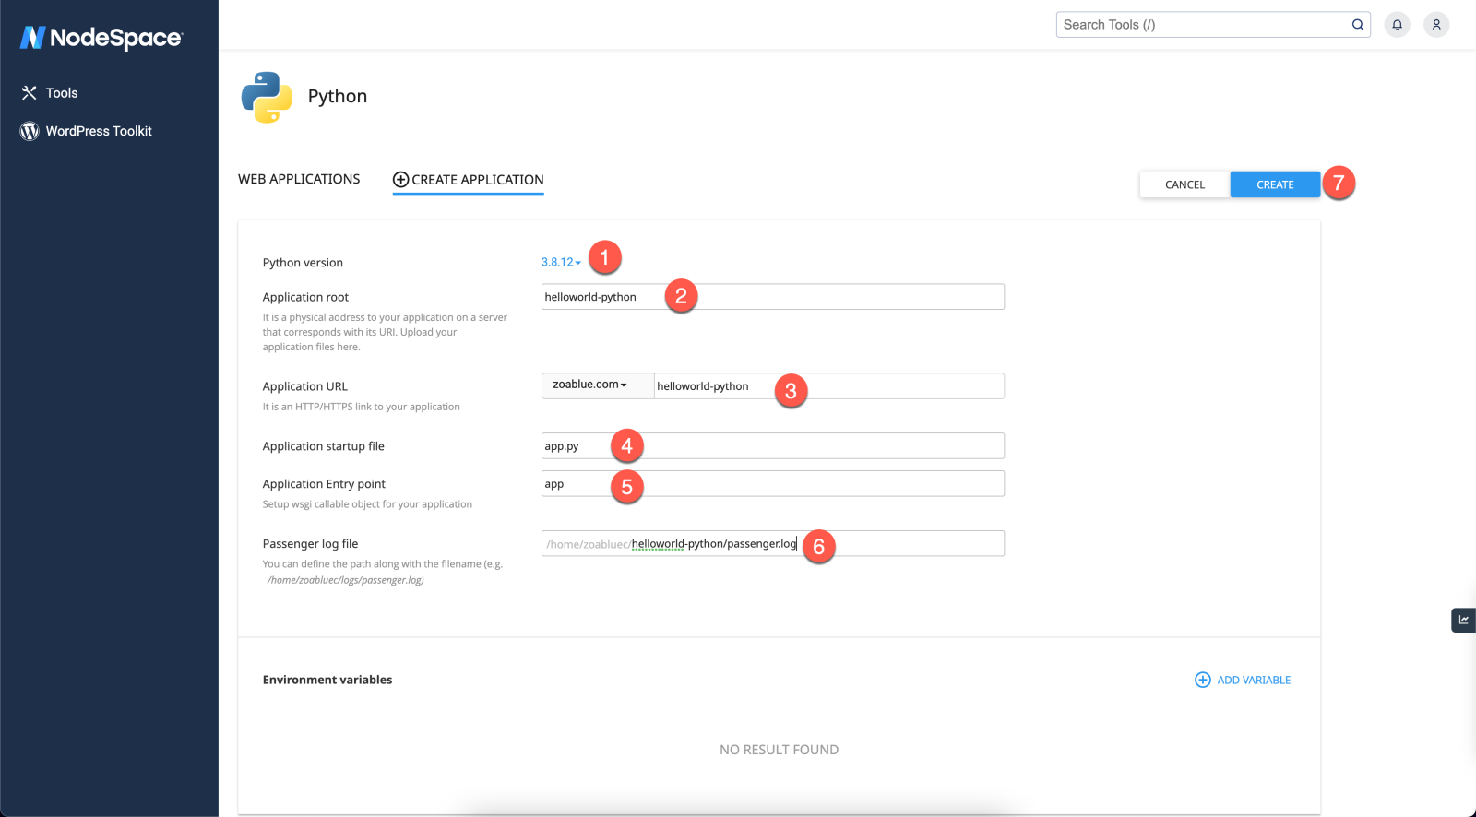The image size is (1476, 817).
Task: Click the Add Variable link
Action: click(1253, 680)
